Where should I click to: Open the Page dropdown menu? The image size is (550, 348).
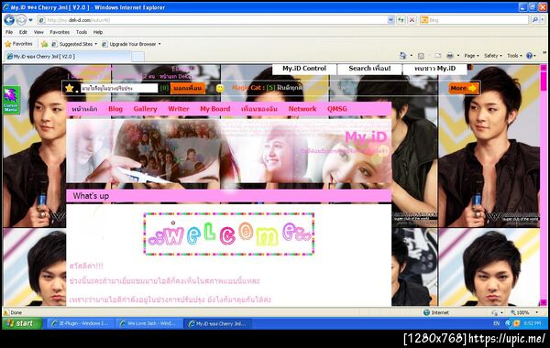pyautogui.click(x=471, y=56)
